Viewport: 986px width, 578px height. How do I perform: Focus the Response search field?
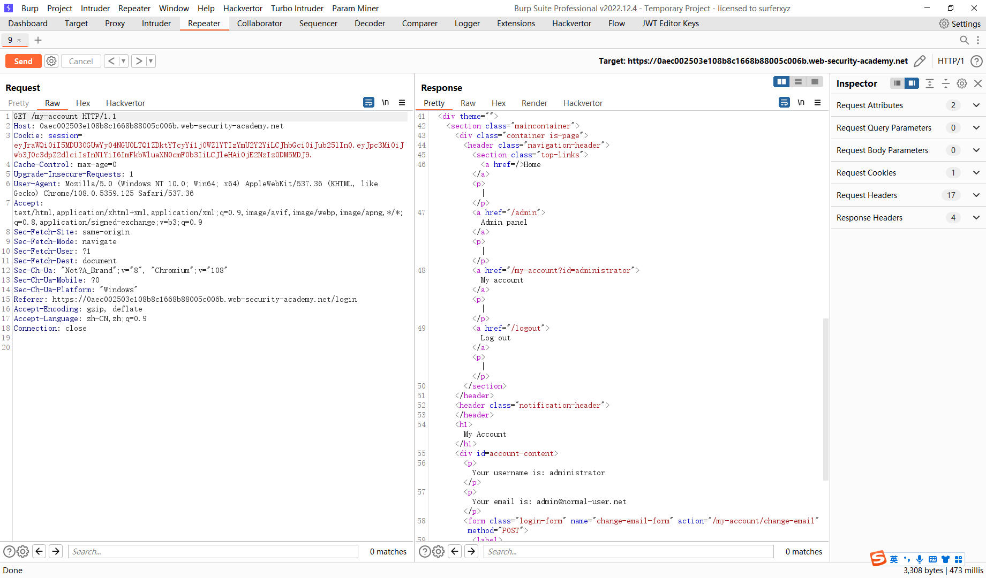click(x=629, y=551)
